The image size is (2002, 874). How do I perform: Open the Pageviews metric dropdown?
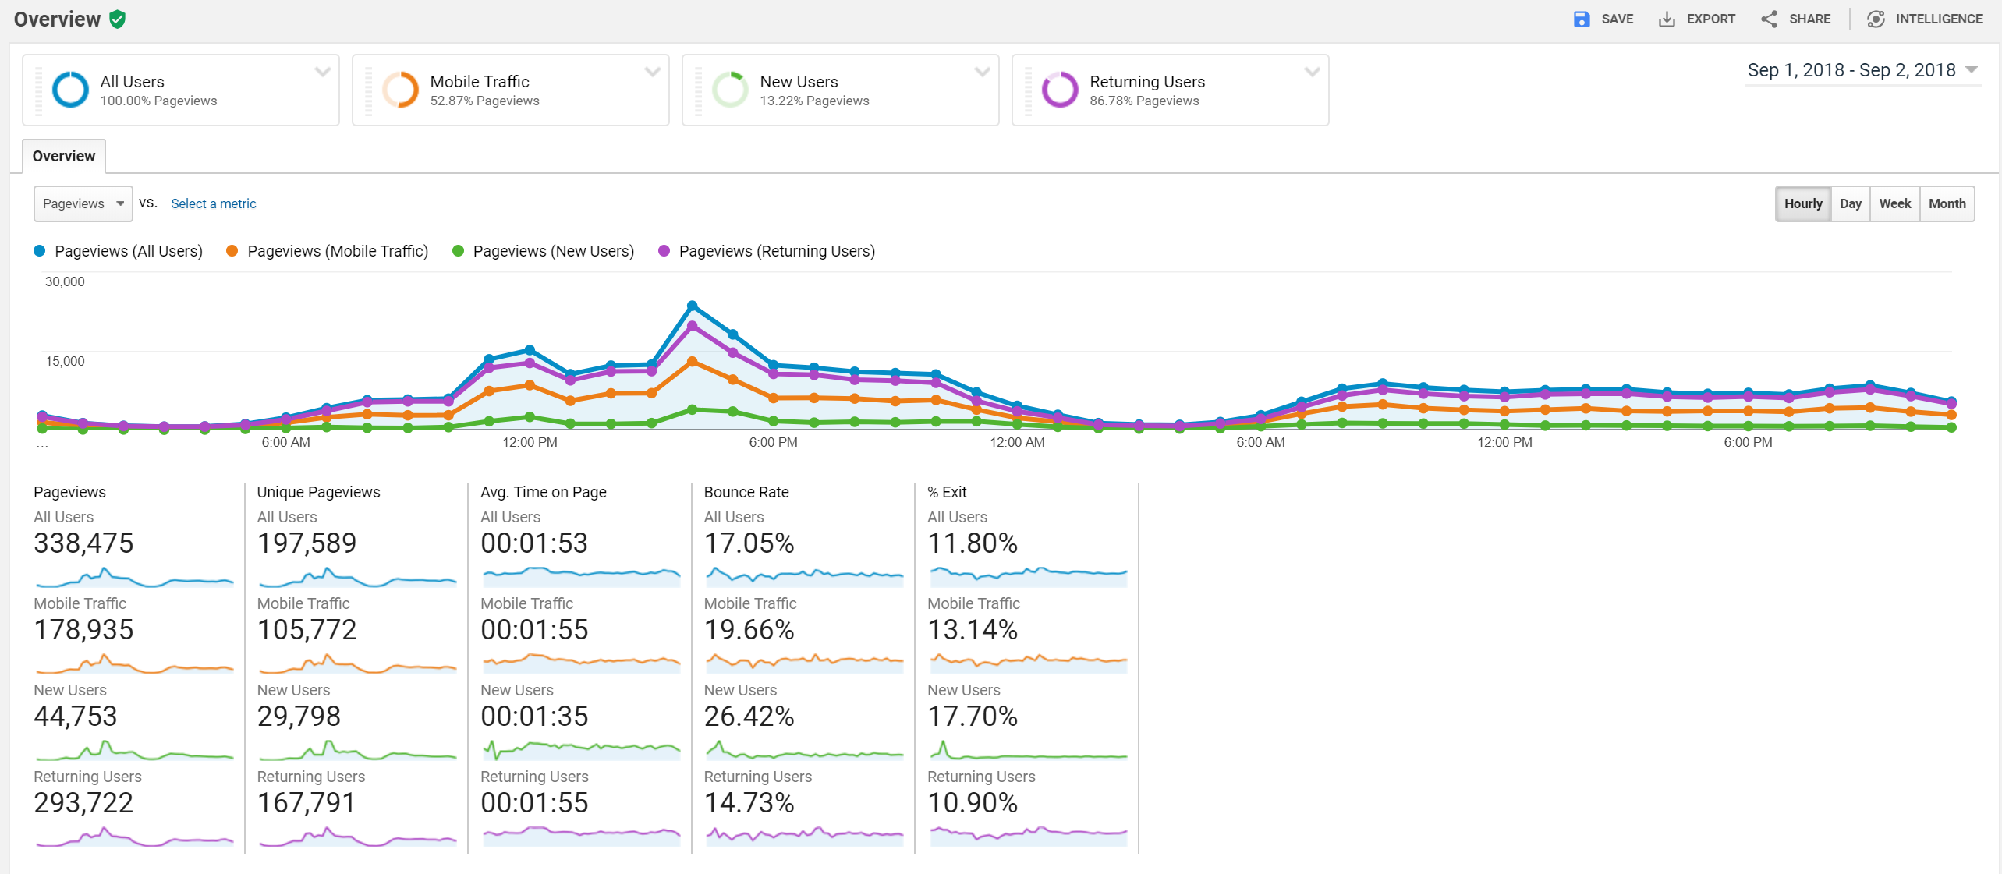[x=82, y=203]
